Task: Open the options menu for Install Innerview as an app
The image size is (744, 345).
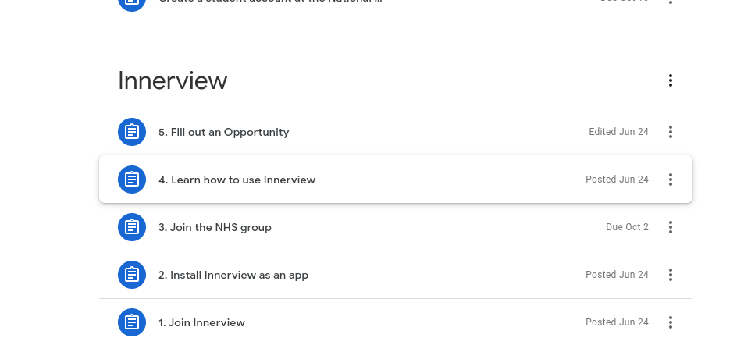Action: pos(670,275)
